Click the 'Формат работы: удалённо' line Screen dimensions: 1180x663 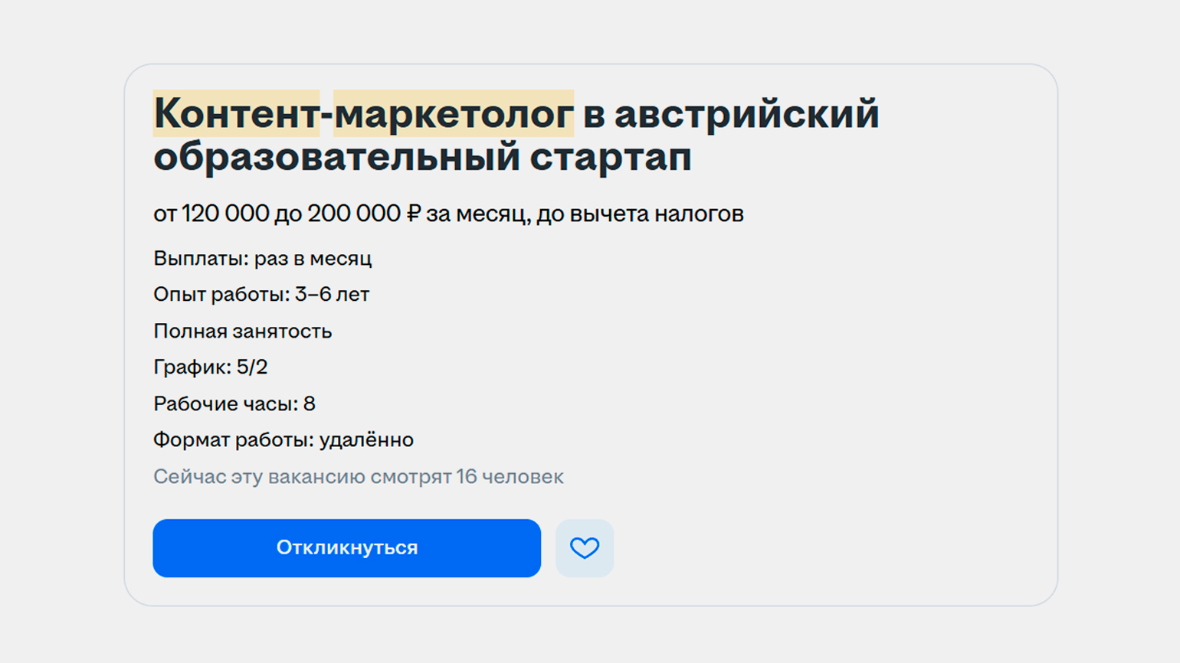[284, 440]
